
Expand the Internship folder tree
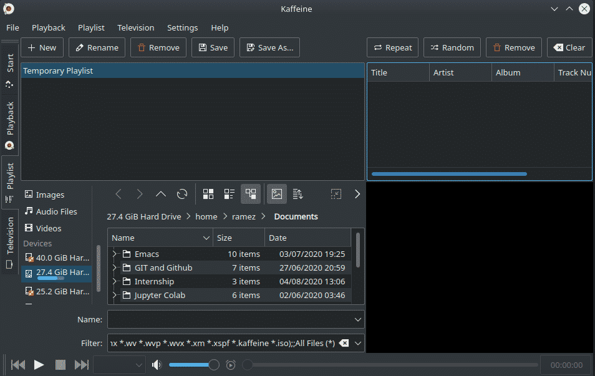coord(115,281)
